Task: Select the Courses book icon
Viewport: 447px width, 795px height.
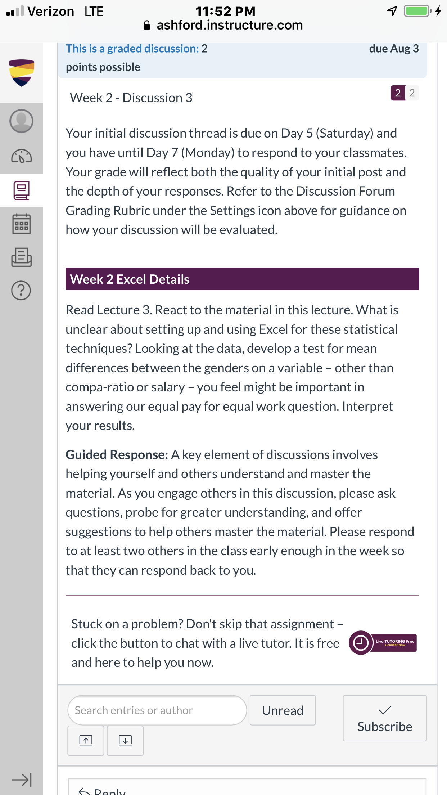Action: coord(21,190)
